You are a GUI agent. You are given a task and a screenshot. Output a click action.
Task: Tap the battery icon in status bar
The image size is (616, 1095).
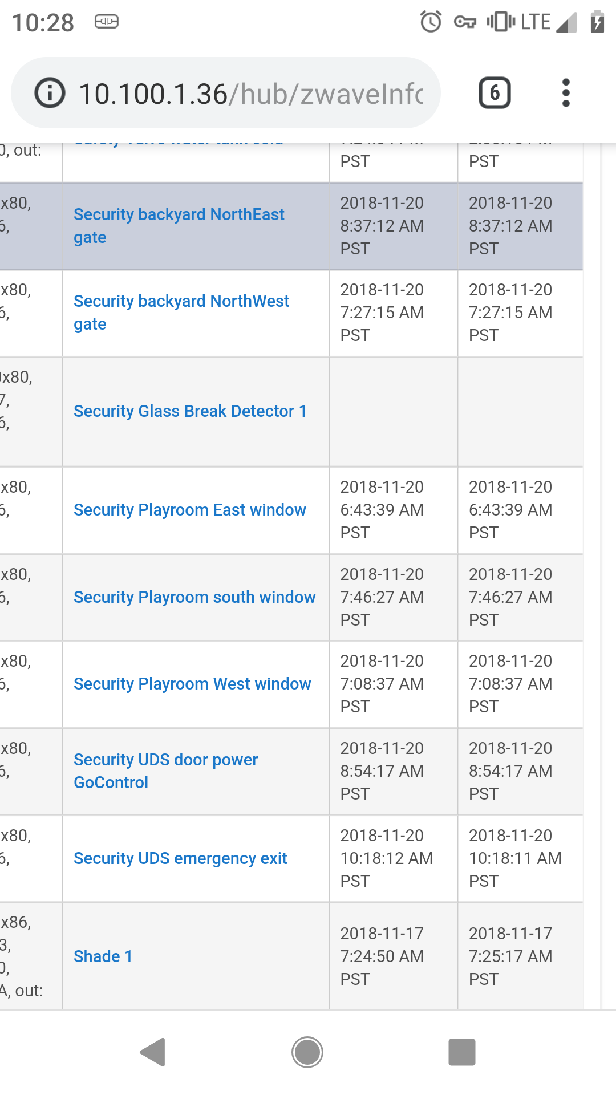point(597,22)
